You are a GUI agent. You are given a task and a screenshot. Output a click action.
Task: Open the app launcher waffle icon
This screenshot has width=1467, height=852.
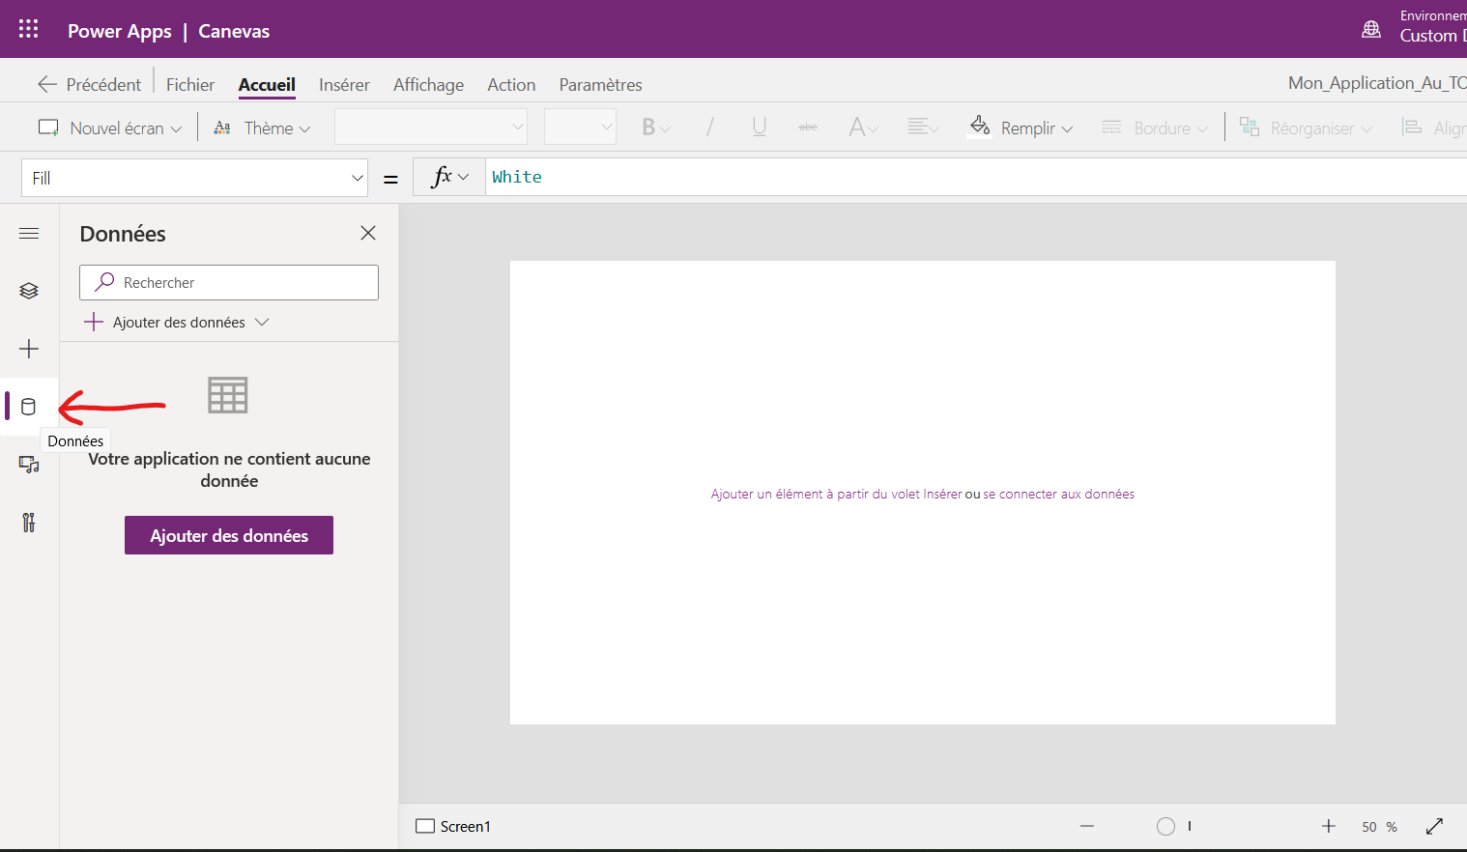coord(29,29)
